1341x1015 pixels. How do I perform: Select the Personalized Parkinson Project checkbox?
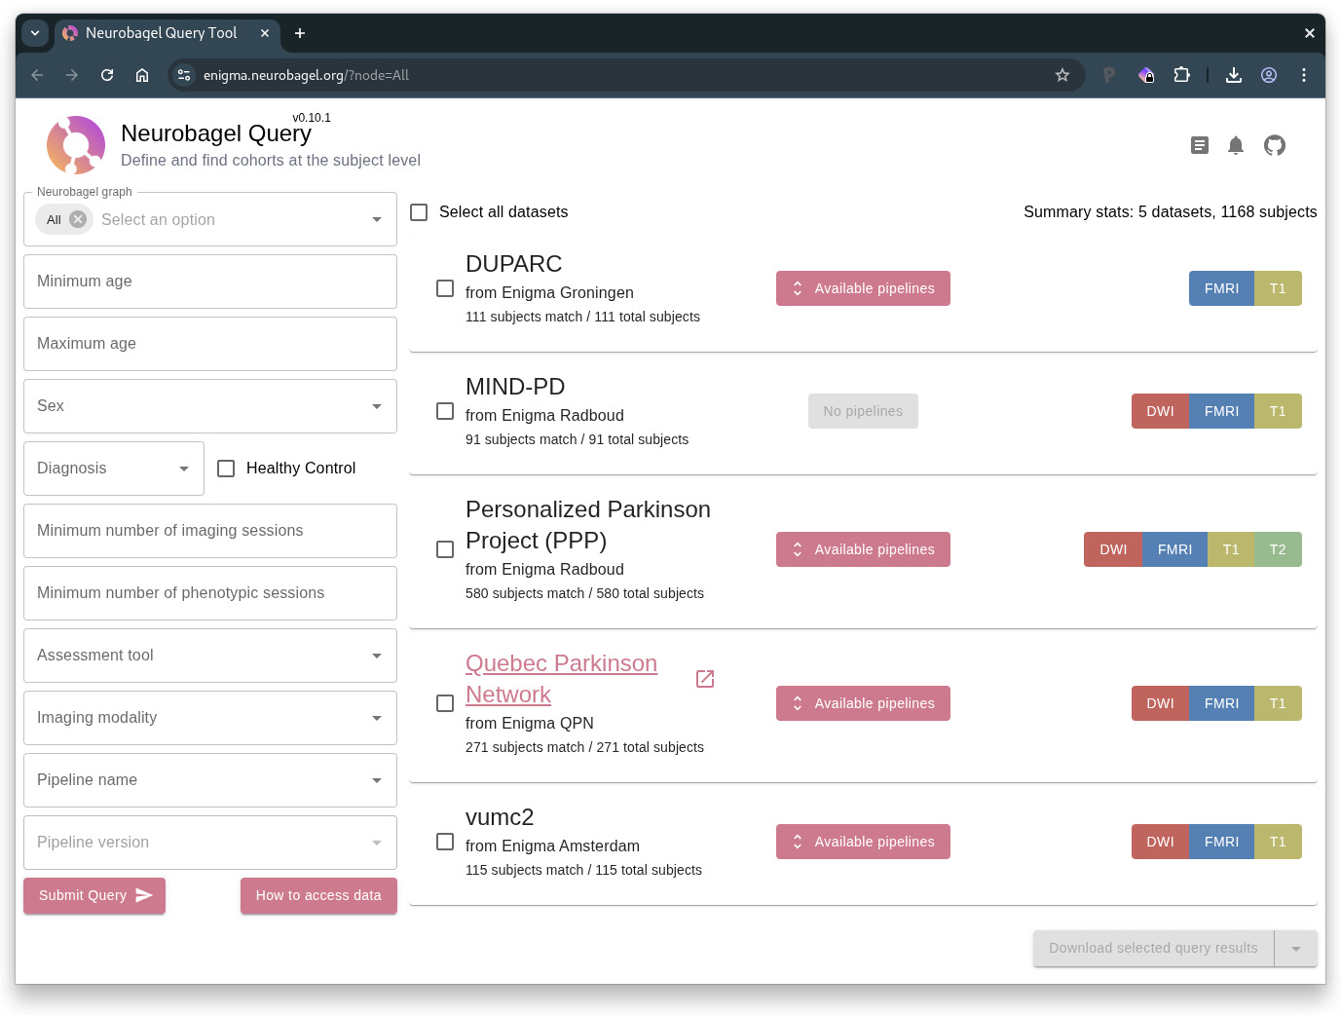[445, 549]
